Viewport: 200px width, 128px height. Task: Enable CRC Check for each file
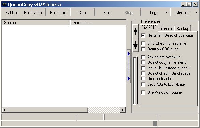click(143, 43)
